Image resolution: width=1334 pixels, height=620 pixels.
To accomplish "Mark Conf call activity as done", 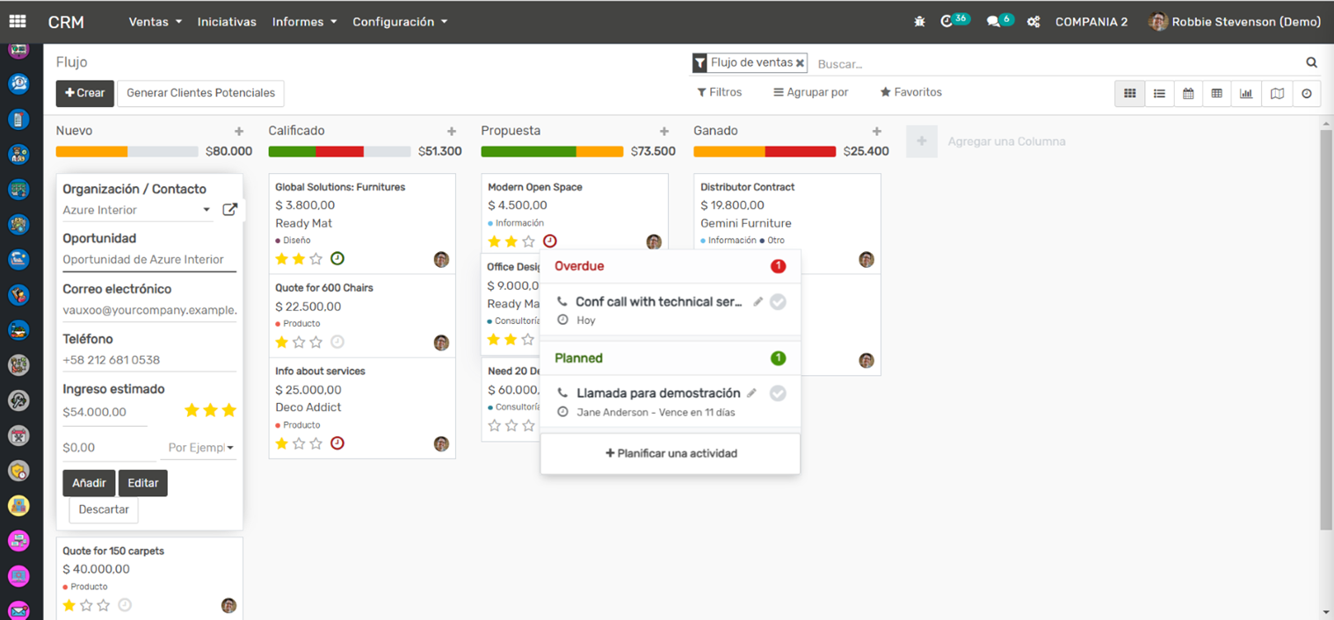I will pyautogui.click(x=778, y=302).
